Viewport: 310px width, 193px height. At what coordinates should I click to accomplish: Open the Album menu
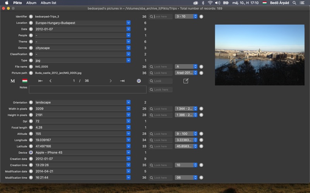31,3
